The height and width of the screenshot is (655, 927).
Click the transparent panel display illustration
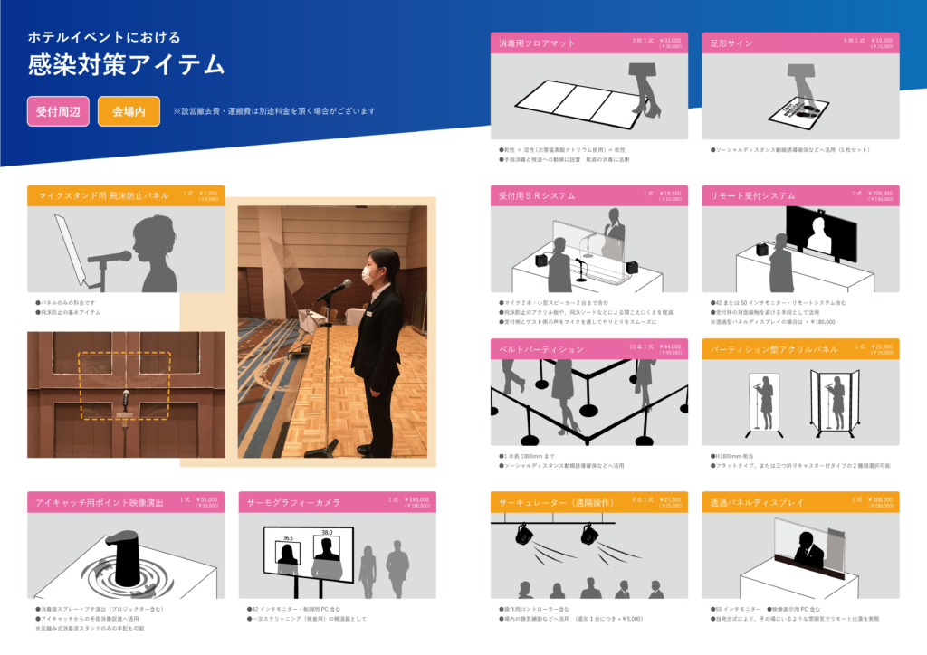click(800, 555)
